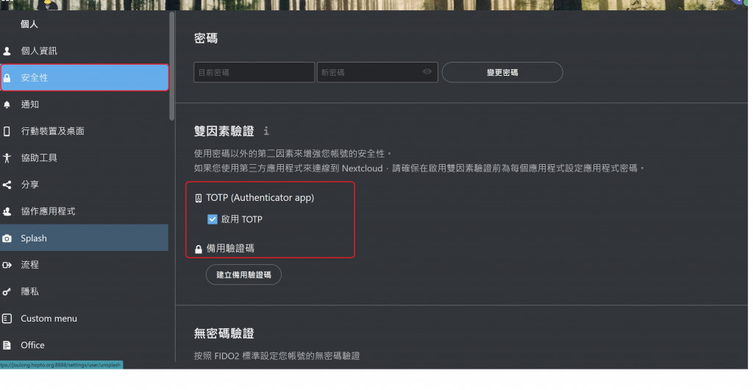This screenshot has height=390, width=753.
Task: Click the bell icon for 通知
Action: 7,104
